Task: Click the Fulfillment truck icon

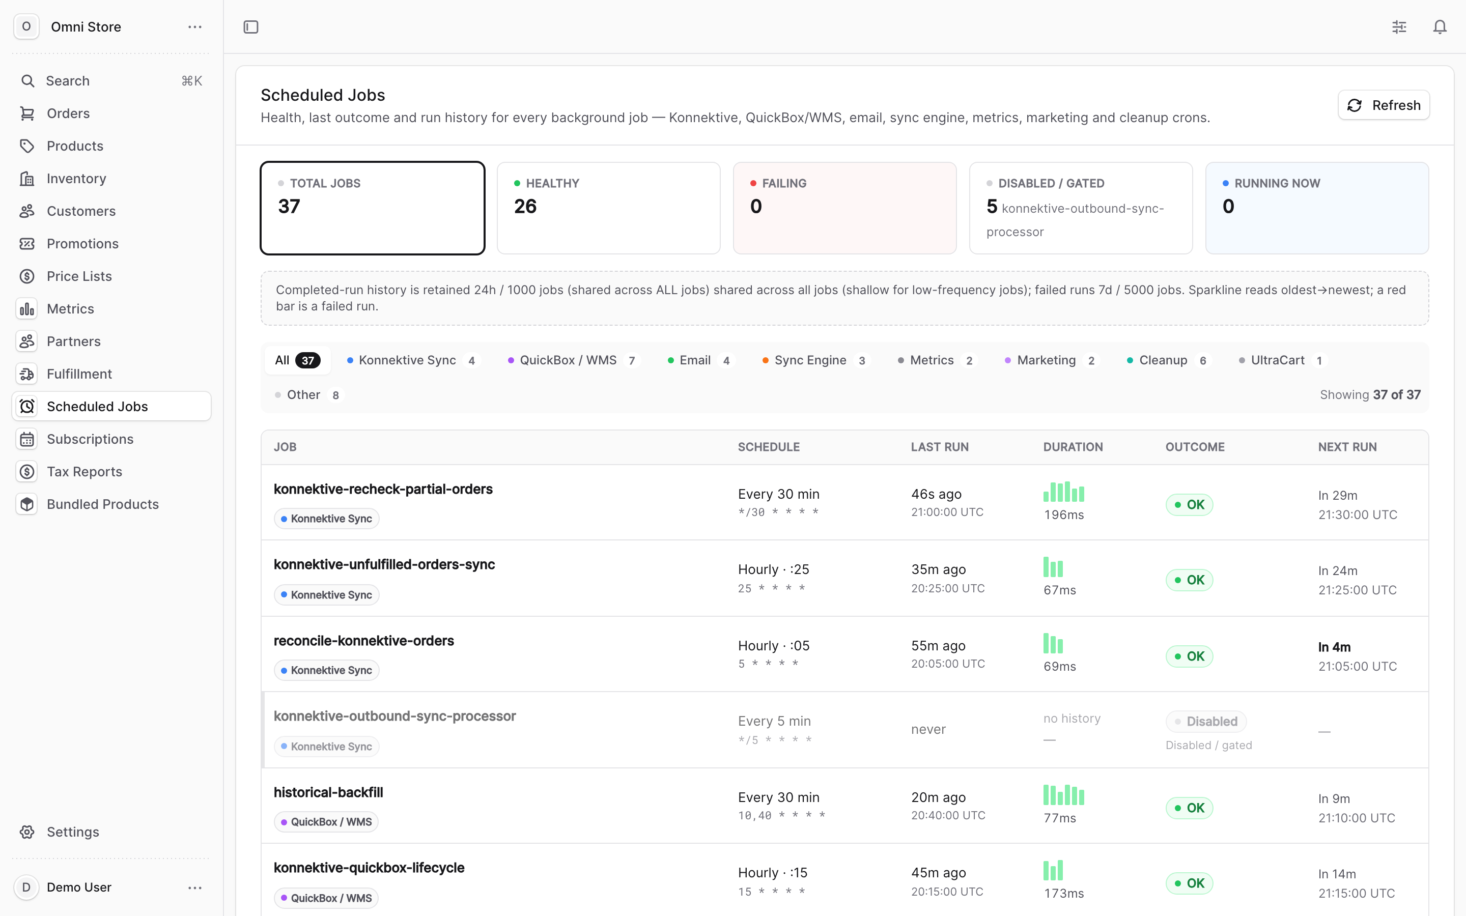Action: (x=27, y=374)
